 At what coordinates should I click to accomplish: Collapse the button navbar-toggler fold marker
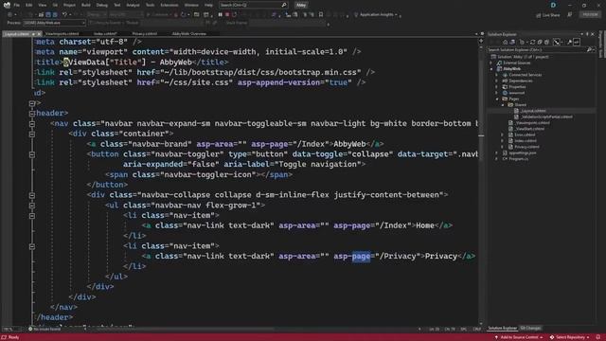pyautogui.click(x=32, y=154)
